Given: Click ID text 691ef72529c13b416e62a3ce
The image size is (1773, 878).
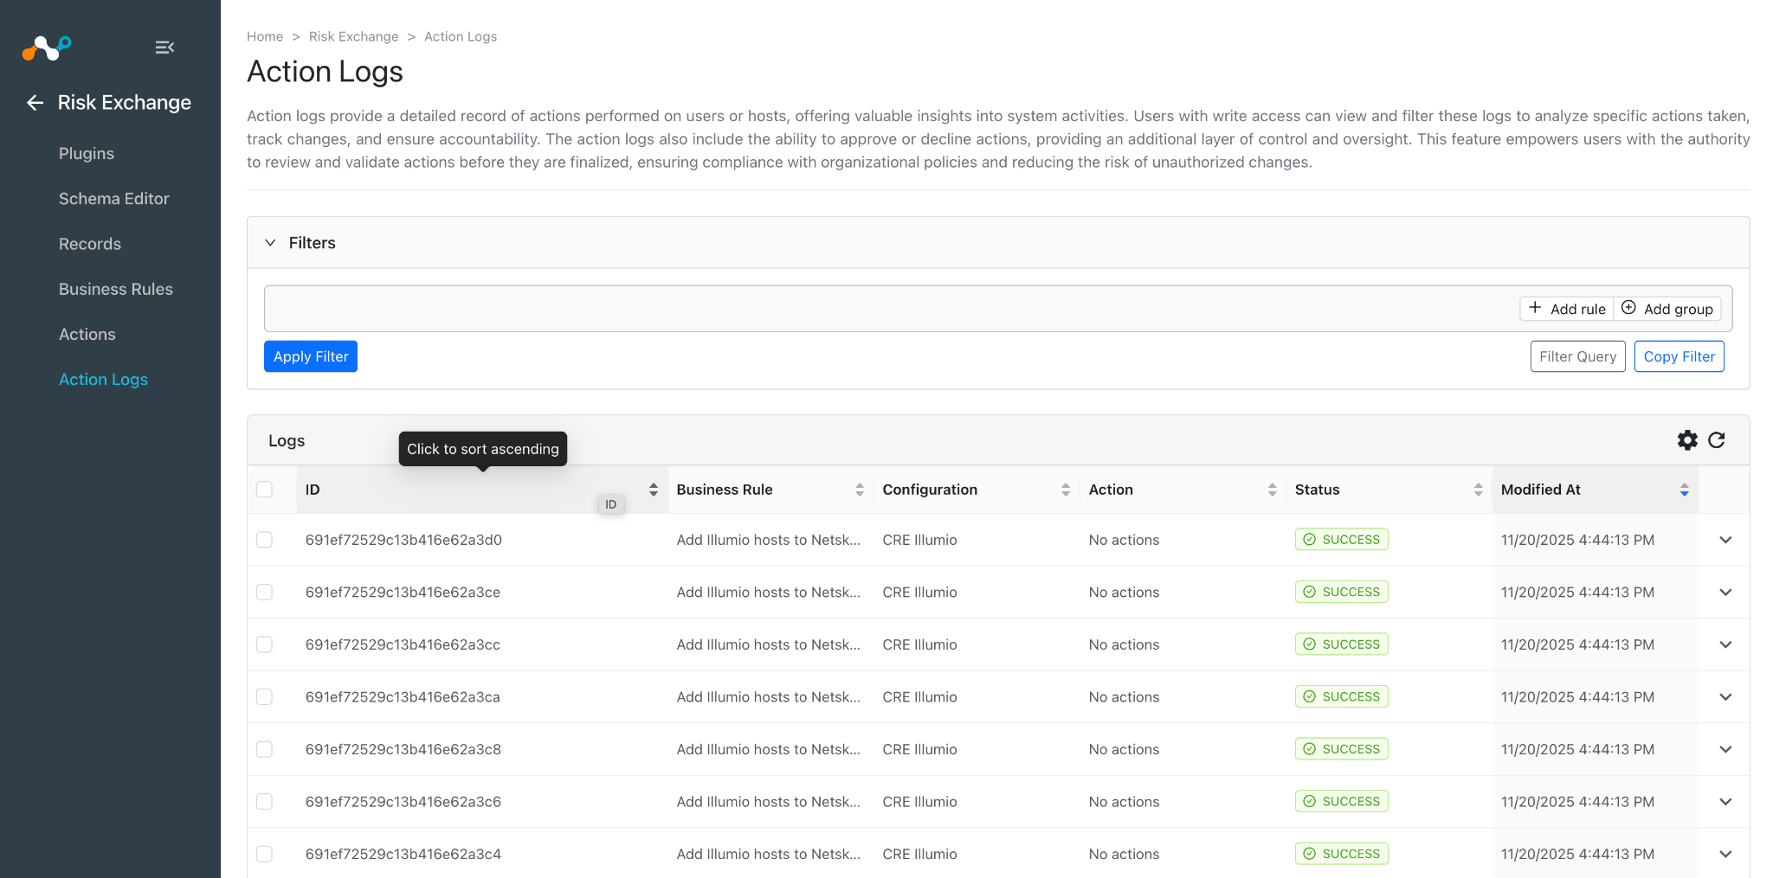Looking at the screenshot, I should tap(403, 593).
